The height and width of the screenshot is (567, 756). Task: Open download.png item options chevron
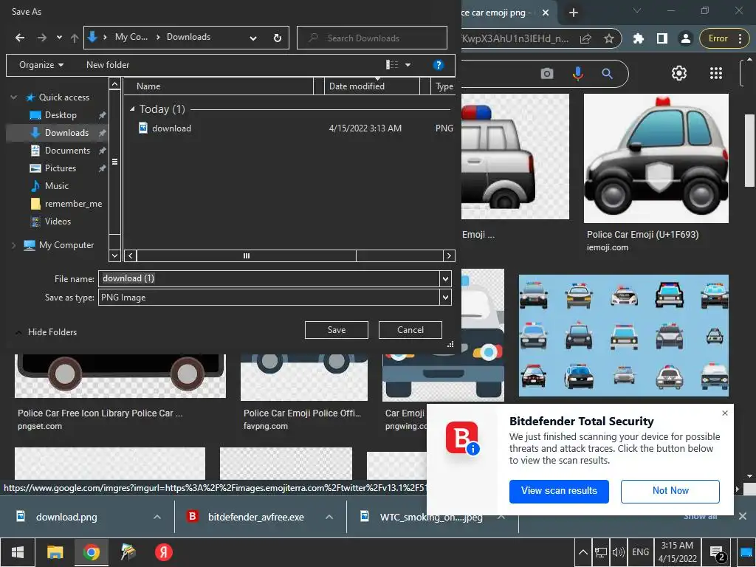(157, 517)
